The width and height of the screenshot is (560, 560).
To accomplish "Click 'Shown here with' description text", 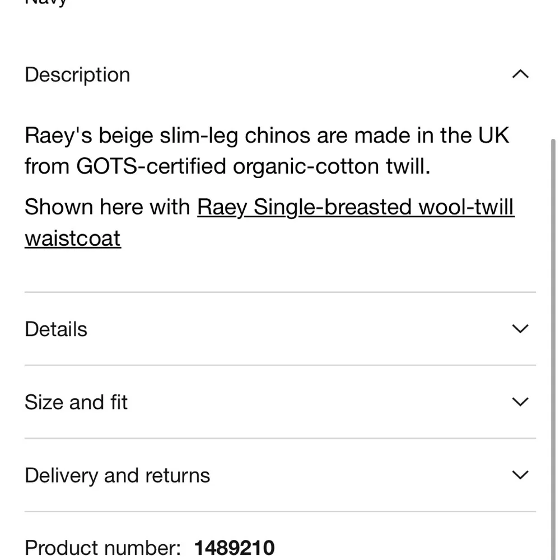I will click(x=106, y=207).
